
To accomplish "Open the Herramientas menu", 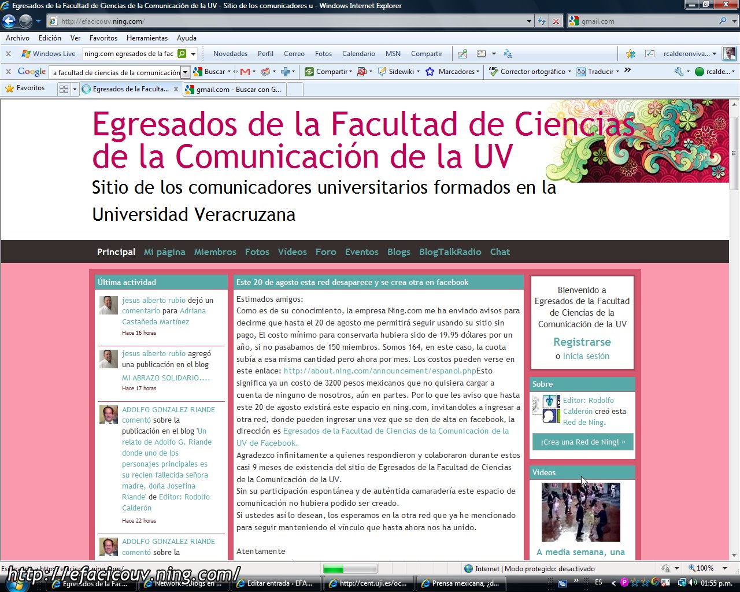I will tap(147, 38).
